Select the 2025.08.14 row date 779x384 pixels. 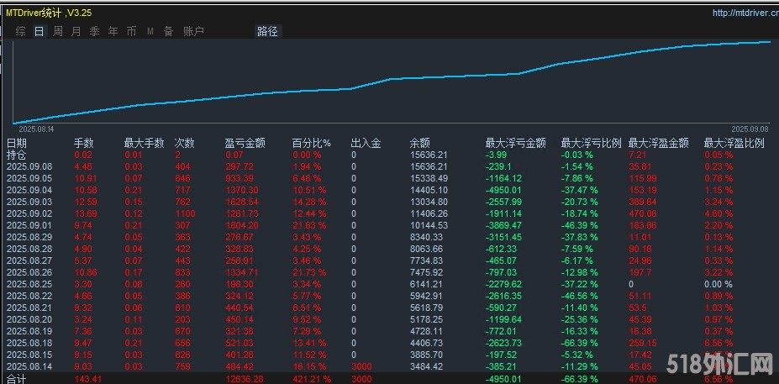(29, 366)
